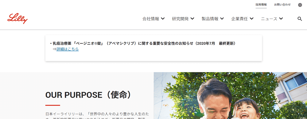Click the globe language icon

[300, 5]
